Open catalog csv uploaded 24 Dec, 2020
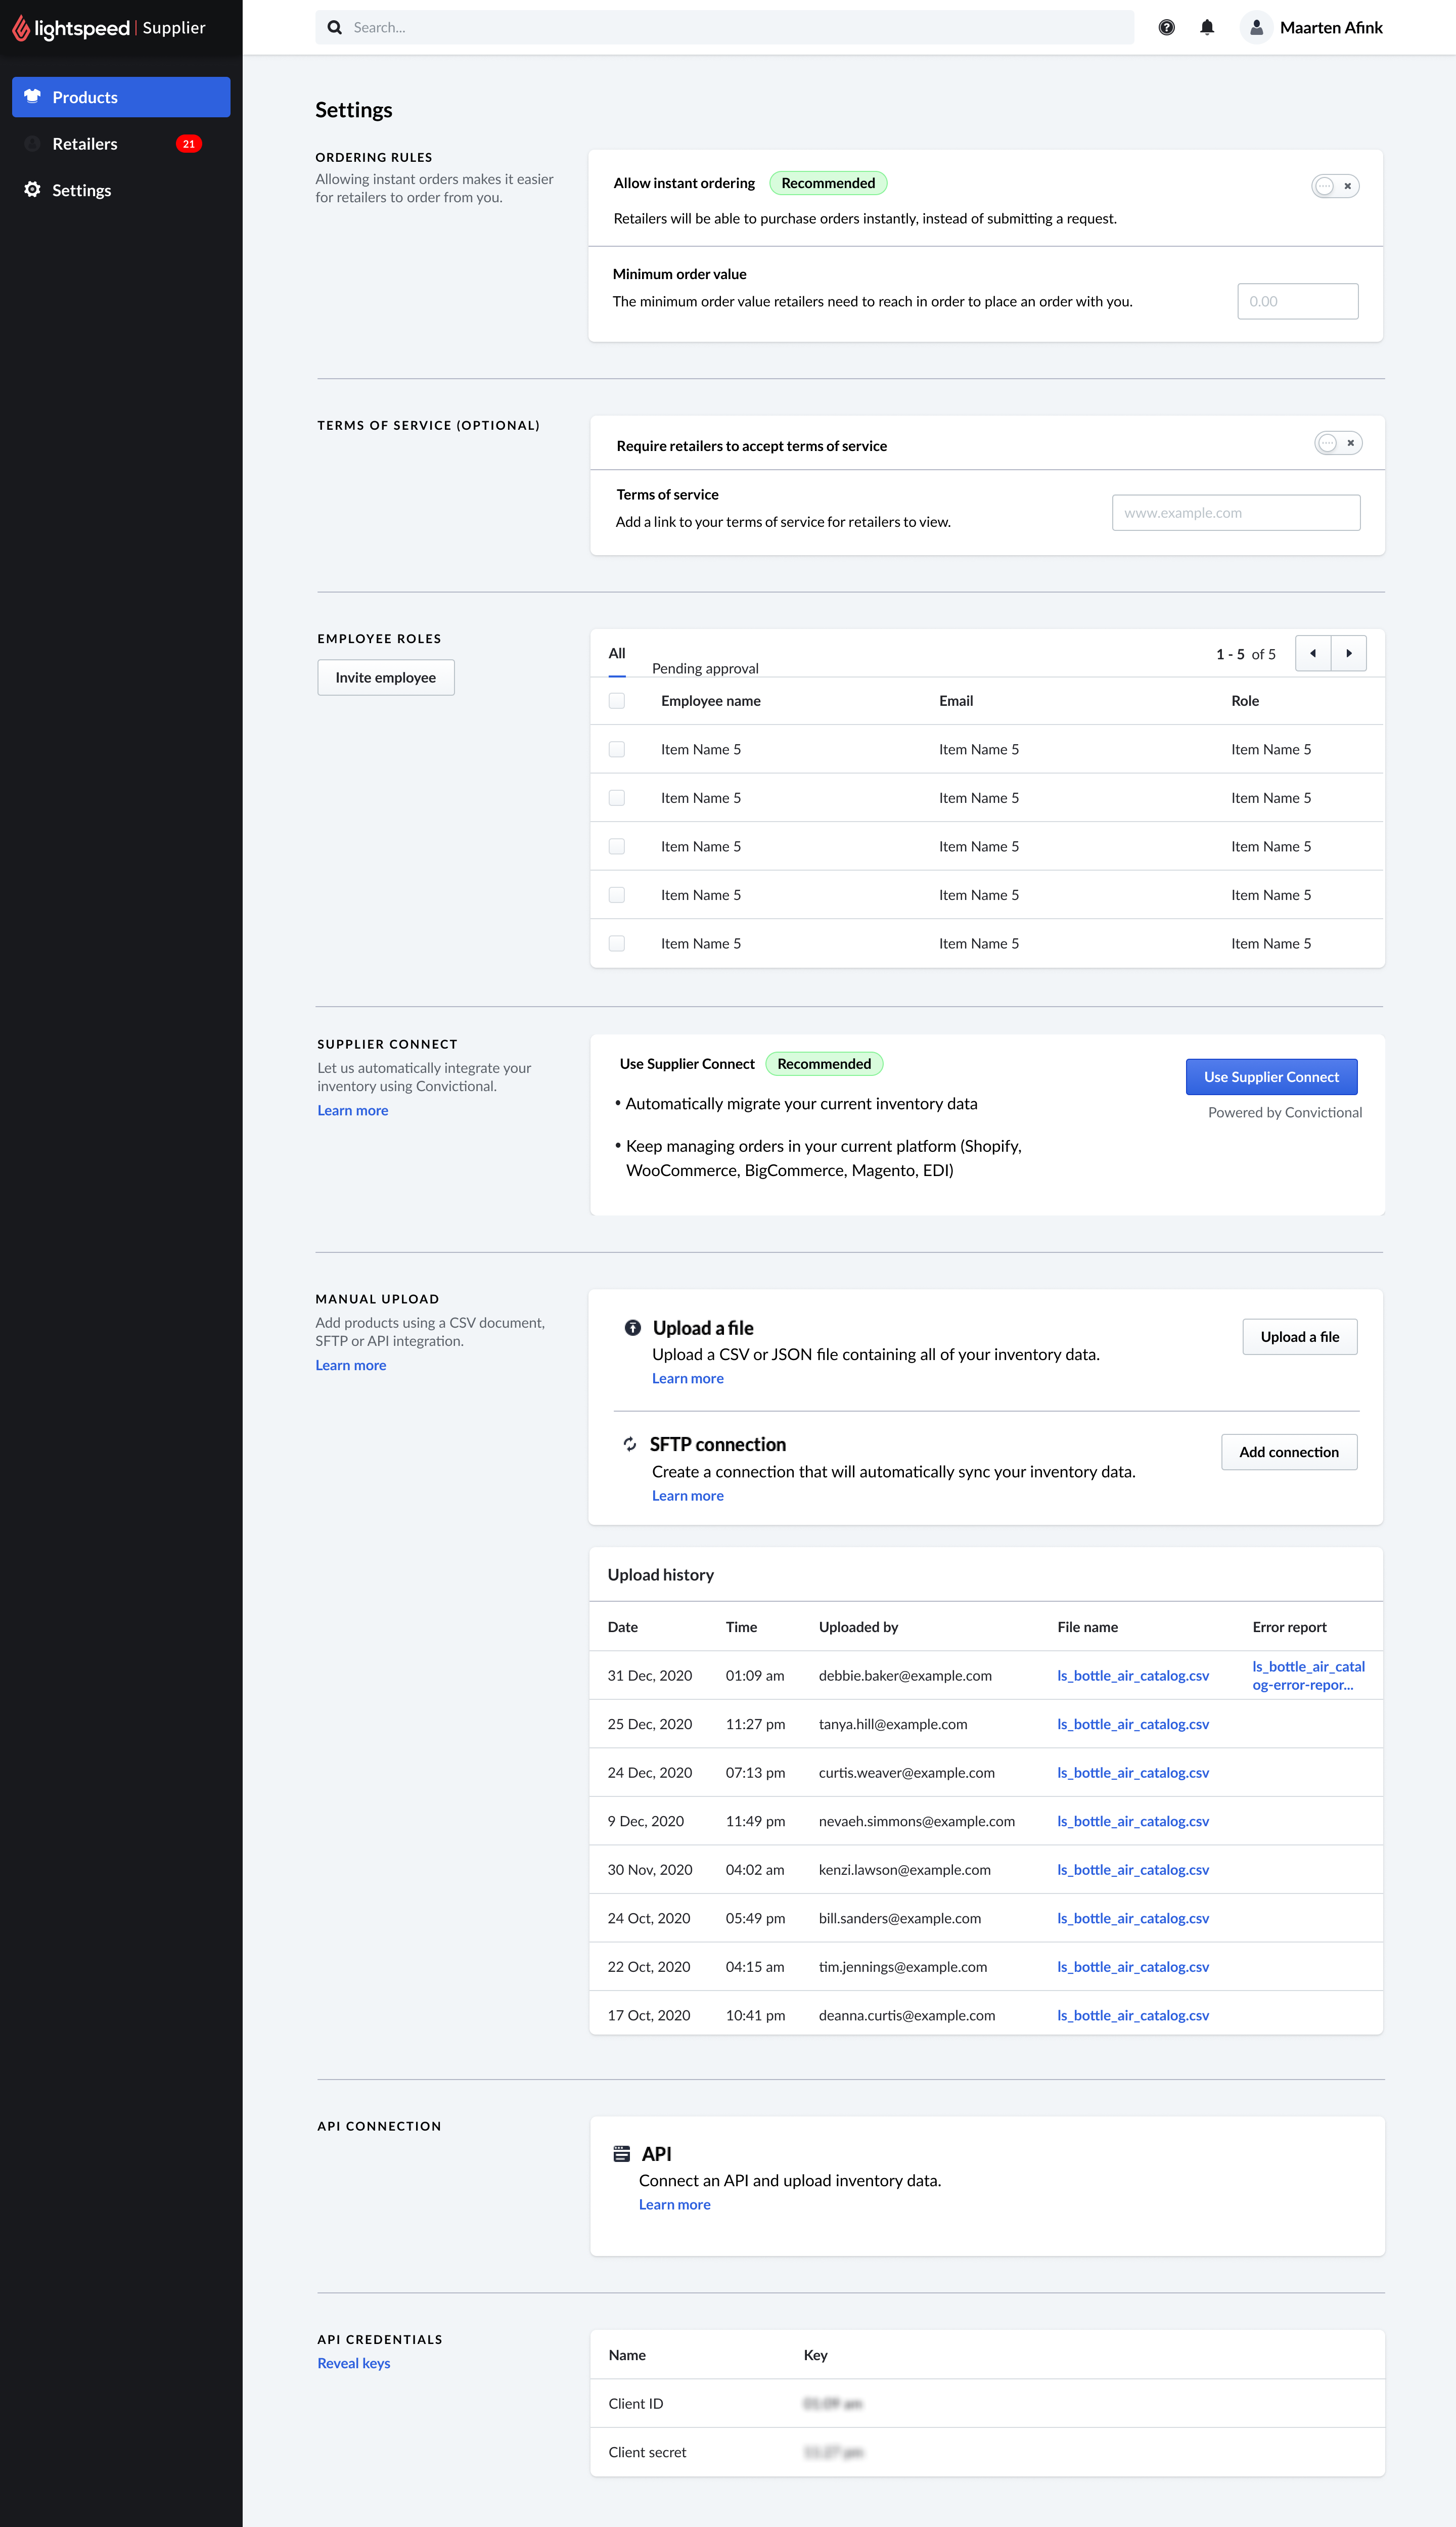Image resolution: width=1456 pixels, height=2527 pixels. (x=1133, y=1773)
